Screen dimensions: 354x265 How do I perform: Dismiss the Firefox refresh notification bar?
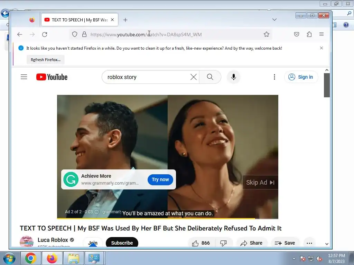[322, 48]
